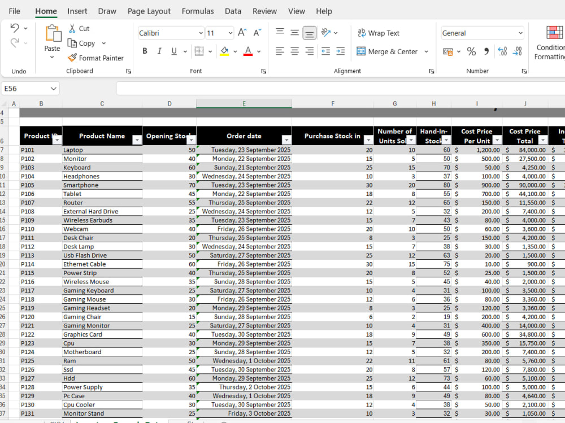Screen dimensions: 565x423
Task: Apply red Font Color A
Action: [248, 51]
